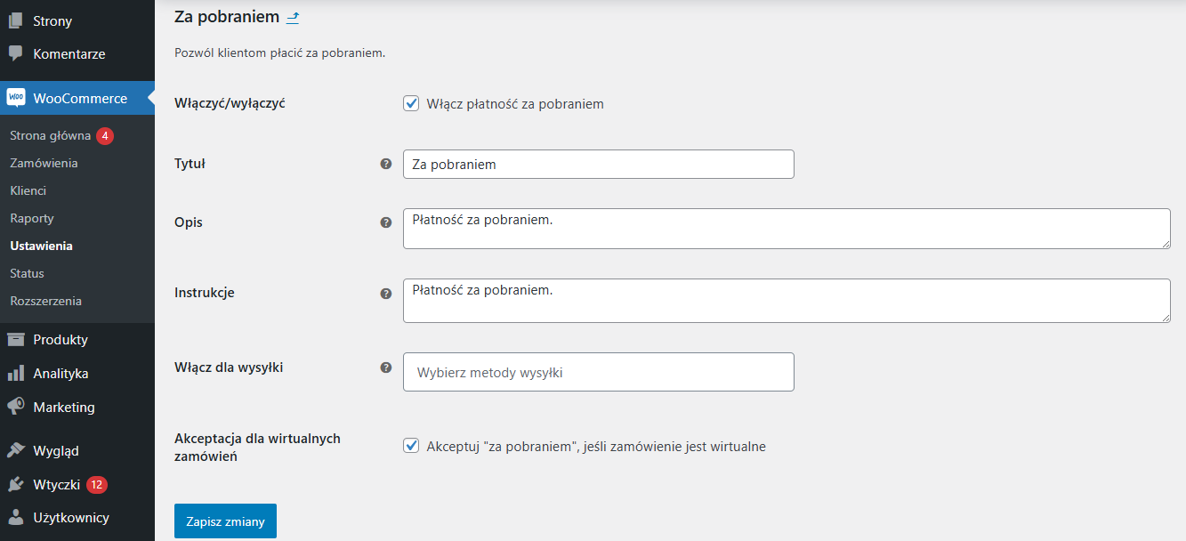Click the Marketing megaphone icon

click(15, 407)
